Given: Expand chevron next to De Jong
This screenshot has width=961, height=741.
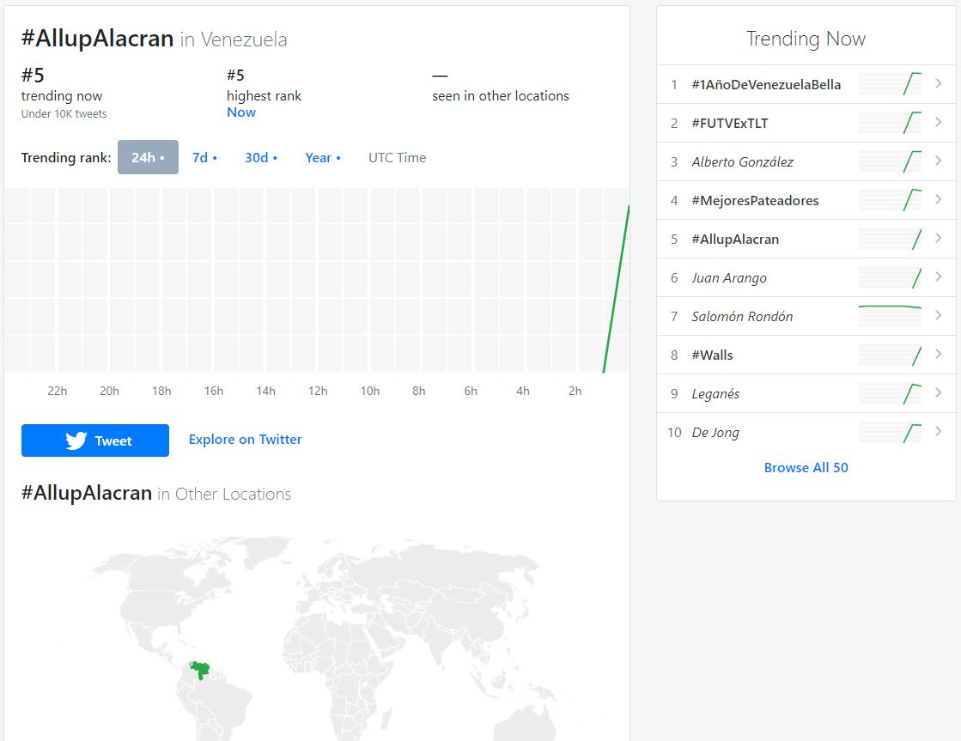Looking at the screenshot, I should 939,431.
